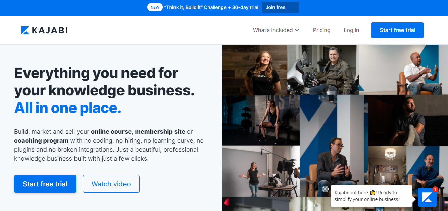Open the Log in link
The image size is (448, 211).
[351, 30]
